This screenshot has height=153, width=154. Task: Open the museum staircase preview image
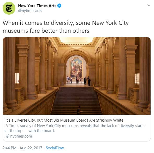77,76
